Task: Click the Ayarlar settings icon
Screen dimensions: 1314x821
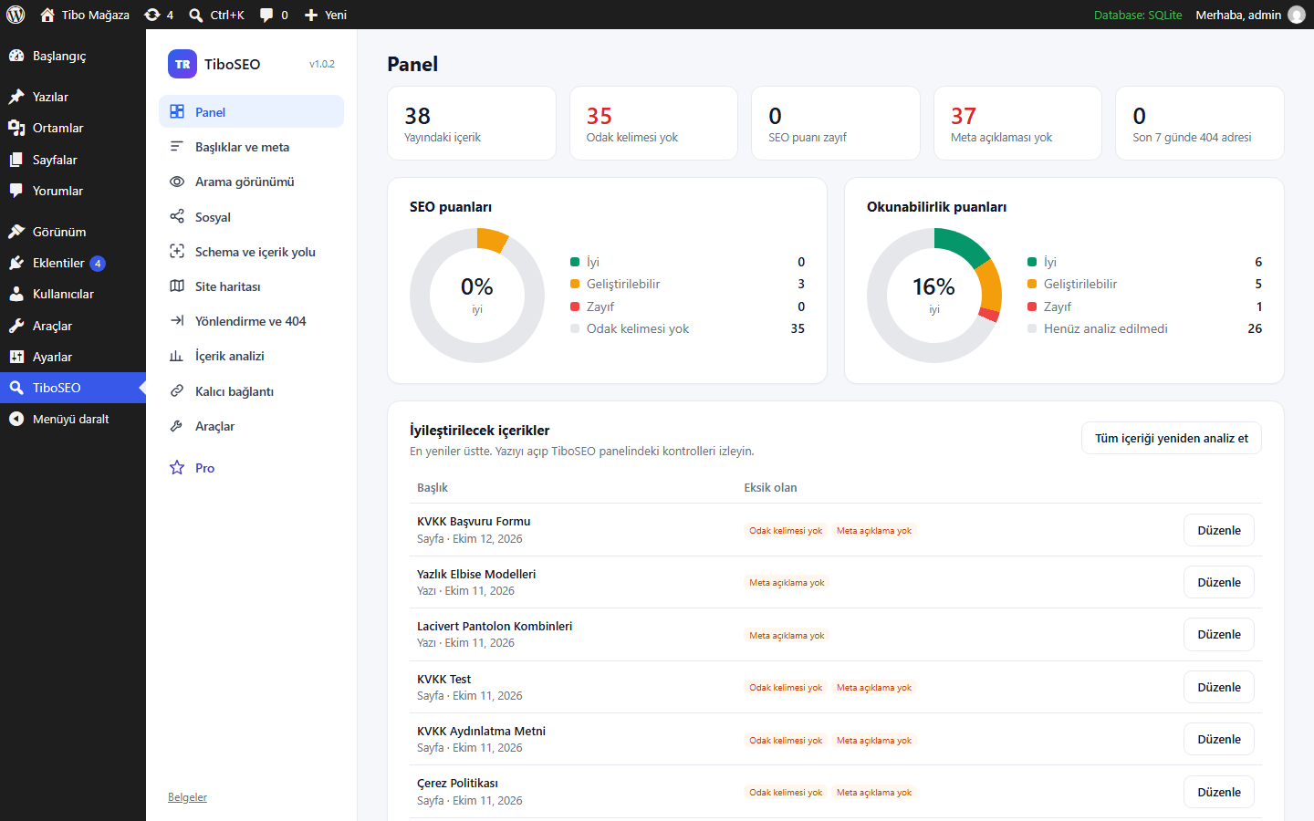Action: click(16, 357)
